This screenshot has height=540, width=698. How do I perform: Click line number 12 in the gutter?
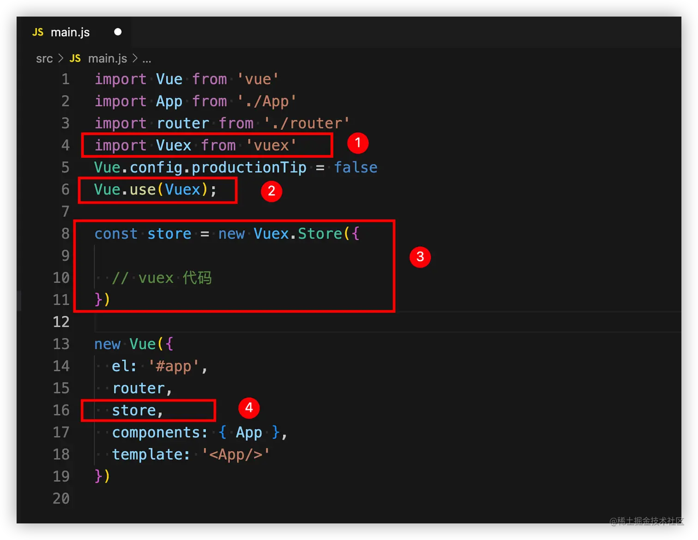(x=61, y=321)
